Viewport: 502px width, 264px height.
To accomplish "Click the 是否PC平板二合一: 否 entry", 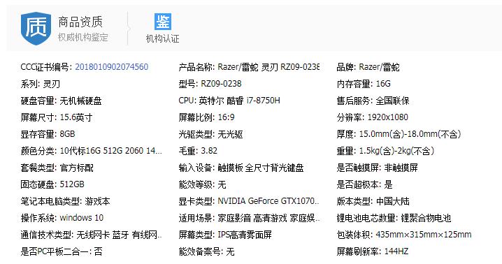I will (62, 251).
